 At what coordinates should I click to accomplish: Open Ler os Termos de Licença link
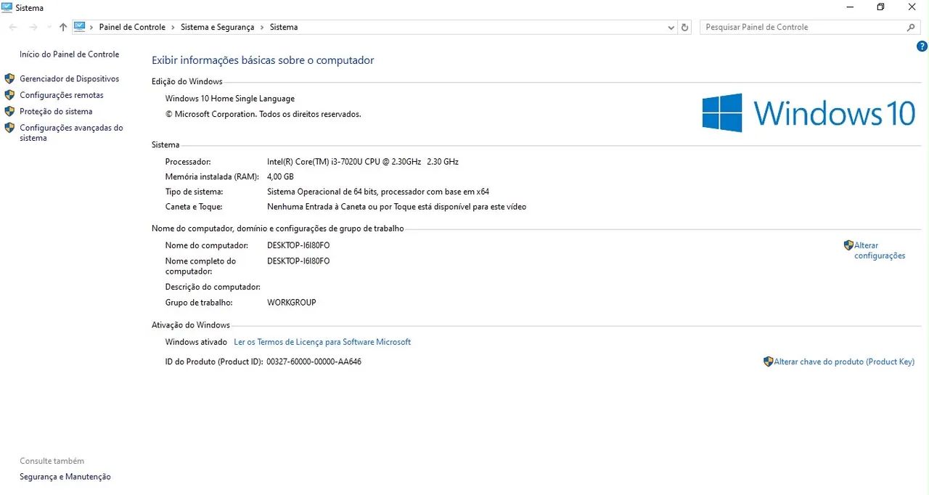[322, 342]
